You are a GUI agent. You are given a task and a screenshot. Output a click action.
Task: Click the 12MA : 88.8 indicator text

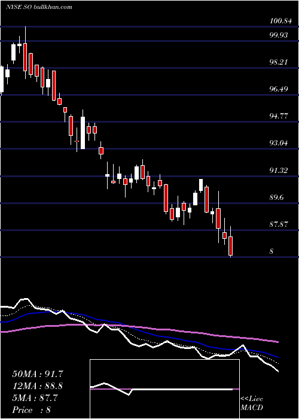click(x=38, y=386)
